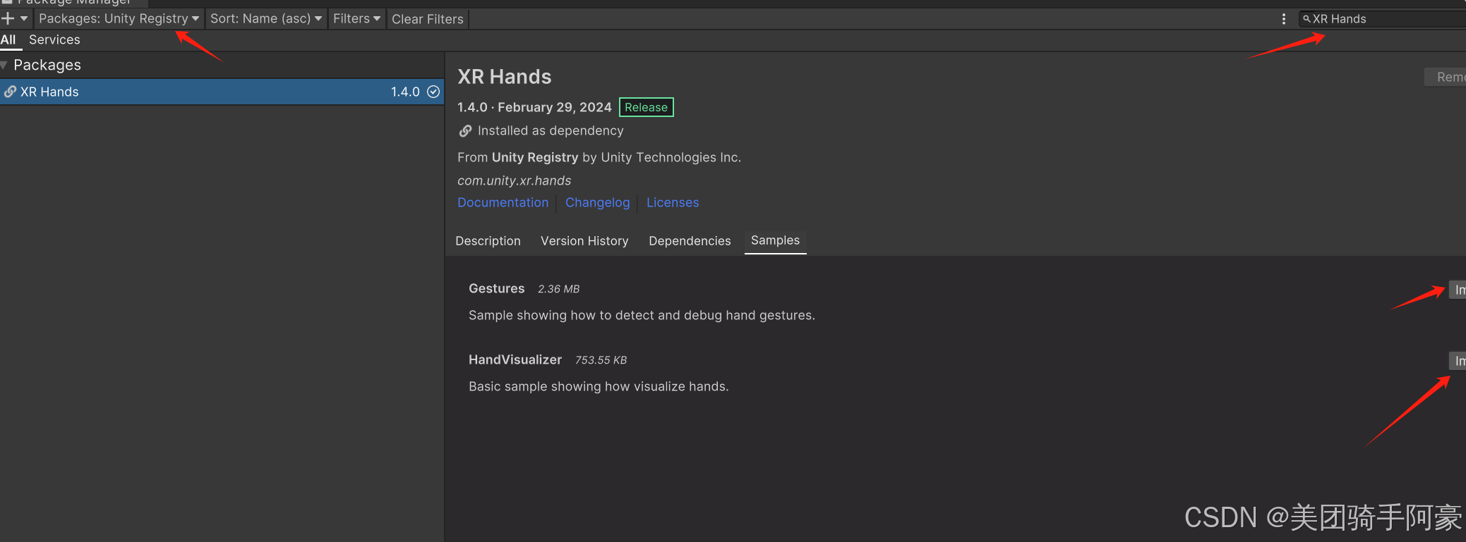Open the Licenses link
1466x542 pixels.
tap(673, 203)
